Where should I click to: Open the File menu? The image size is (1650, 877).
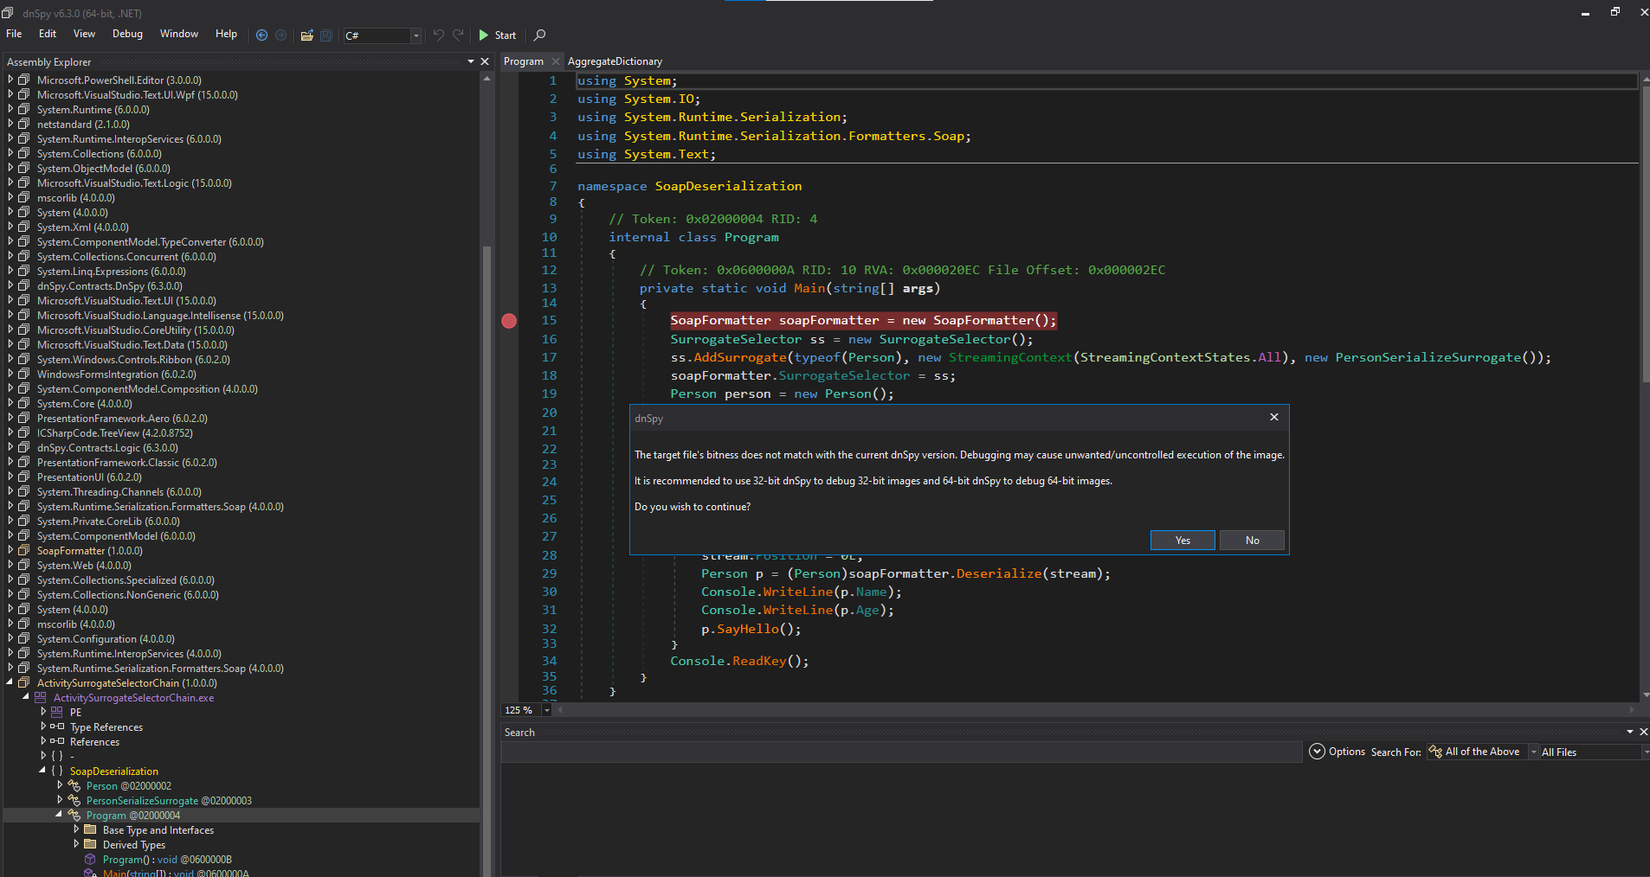tap(14, 34)
